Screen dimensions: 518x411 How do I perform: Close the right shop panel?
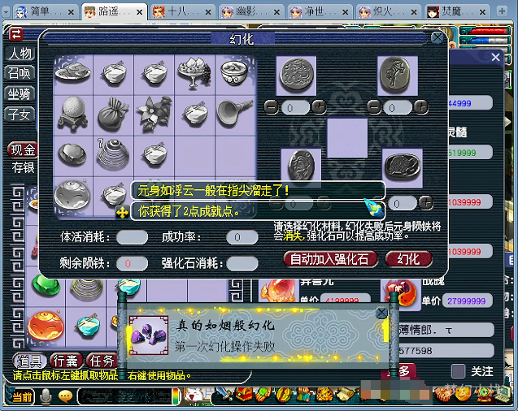(495, 58)
